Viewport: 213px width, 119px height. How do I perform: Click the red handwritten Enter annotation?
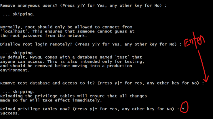coord(194,41)
